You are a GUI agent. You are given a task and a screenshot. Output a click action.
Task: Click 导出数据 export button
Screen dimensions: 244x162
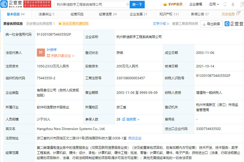[x=211, y=24]
